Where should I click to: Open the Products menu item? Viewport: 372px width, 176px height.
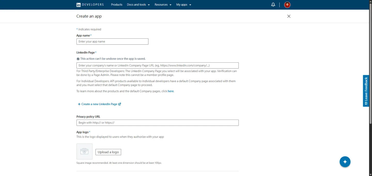pos(117,5)
